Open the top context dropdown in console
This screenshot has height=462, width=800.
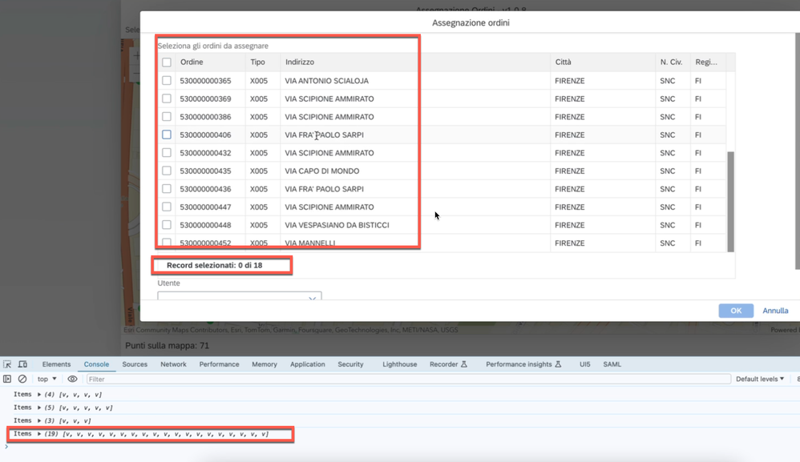(46, 379)
